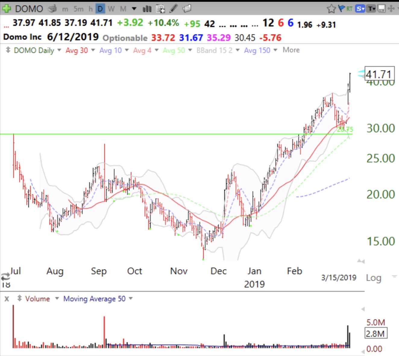This screenshot has width=399, height=356.
Task: Click the move window cross-arrows icon
Action: (x=391, y=8)
